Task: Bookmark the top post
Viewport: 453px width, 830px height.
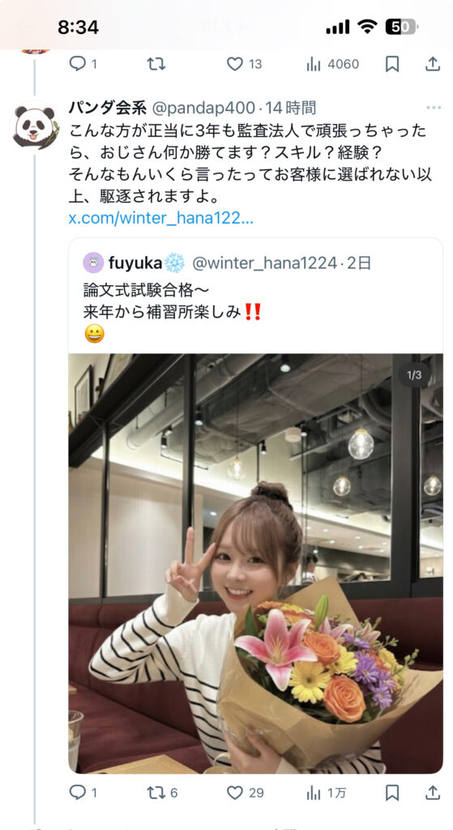Action: pos(391,64)
